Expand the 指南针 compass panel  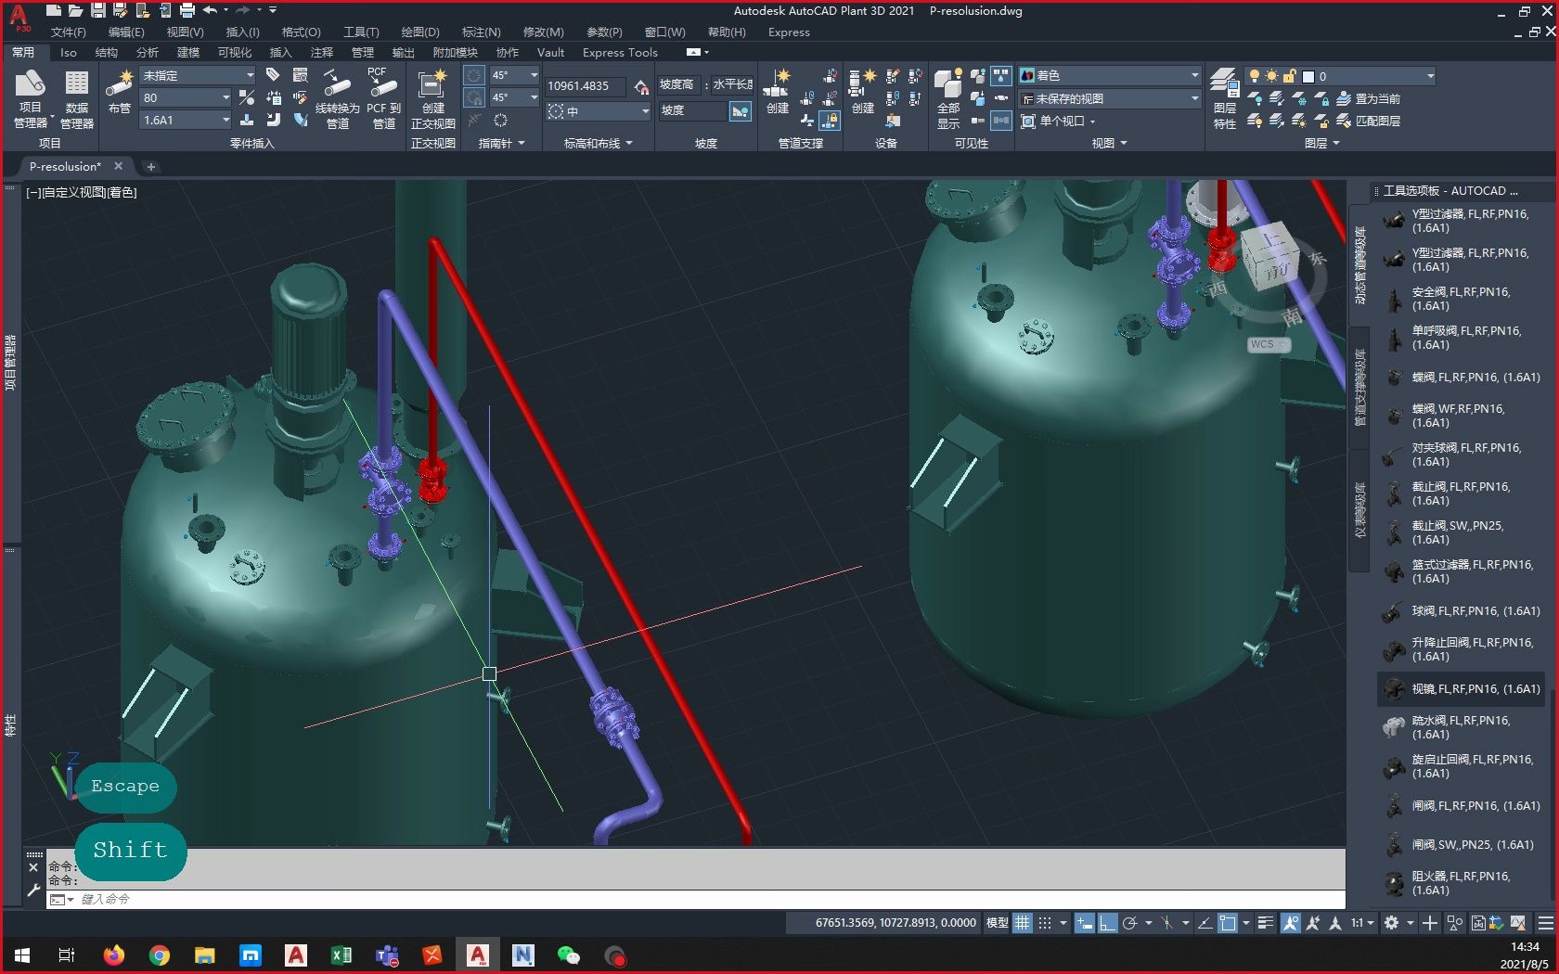click(x=501, y=143)
